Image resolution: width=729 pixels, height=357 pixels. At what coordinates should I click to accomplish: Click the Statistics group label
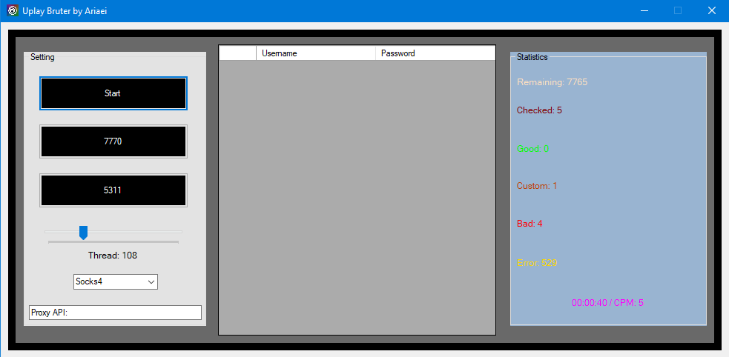tap(532, 58)
